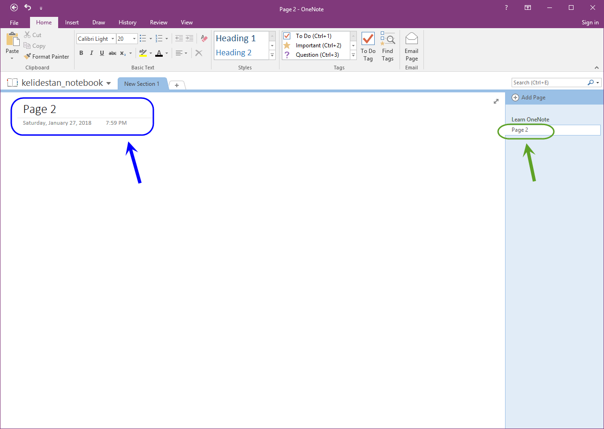This screenshot has height=429, width=604.
Task: Click the Sign in link
Action: [x=590, y=23]
